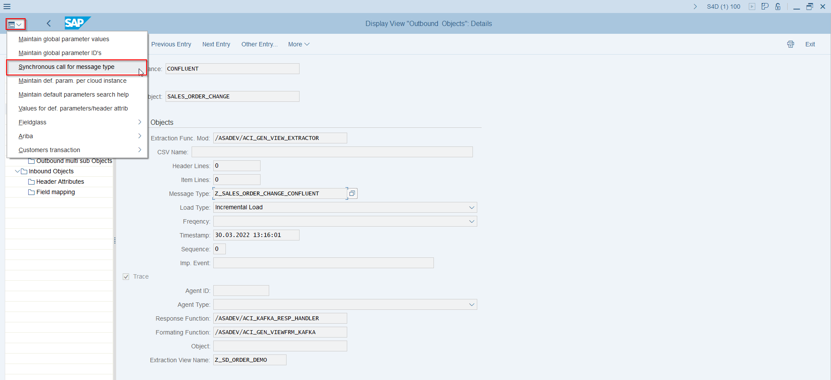Click the Previous Entry button
The image size is (831, 380).
coord(171,44)
